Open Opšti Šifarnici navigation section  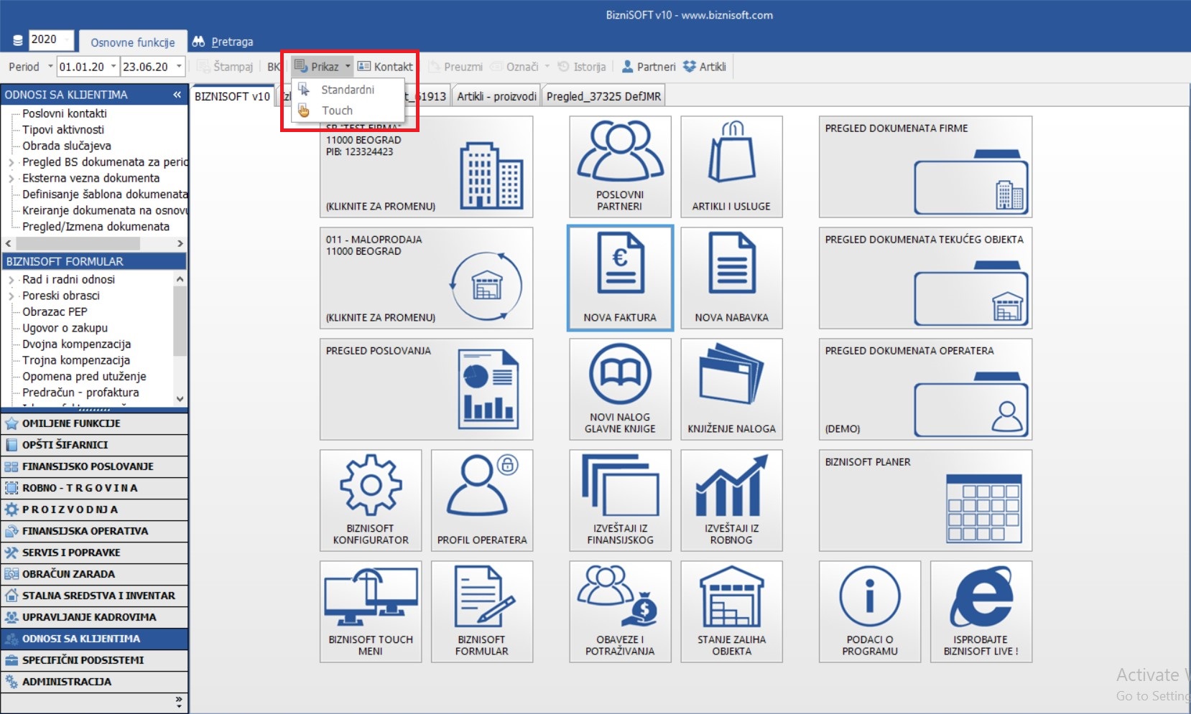click(x=94, y=445)
